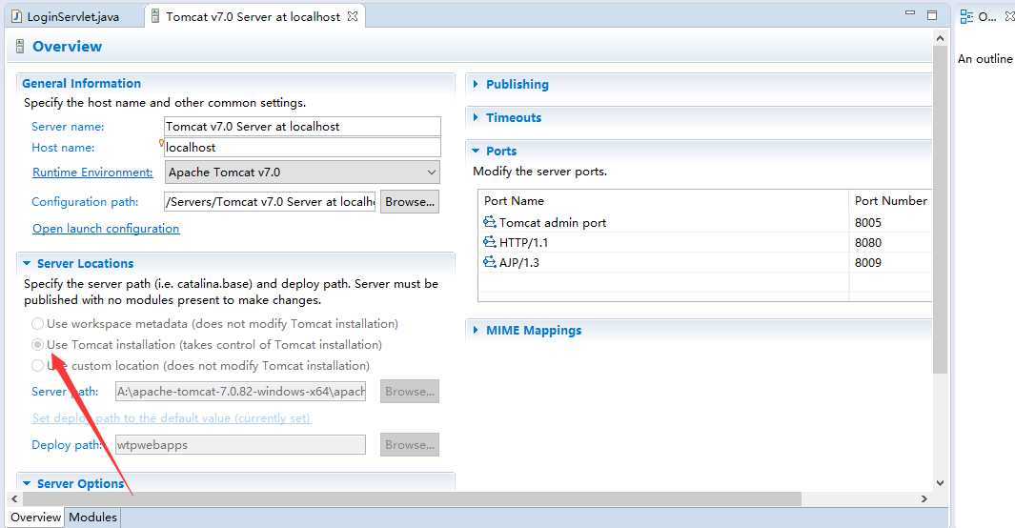Collapse the Server Locations section
Image resolution: width=1015 pixels, height=528 pixels.
[27, 263]
